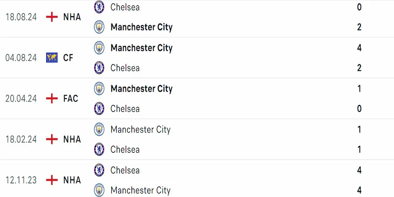Click Chelsea crest in the 18.08.24 match
This screenshot has width=394, height=197.
pyautogui.click(x=99, y=7)
